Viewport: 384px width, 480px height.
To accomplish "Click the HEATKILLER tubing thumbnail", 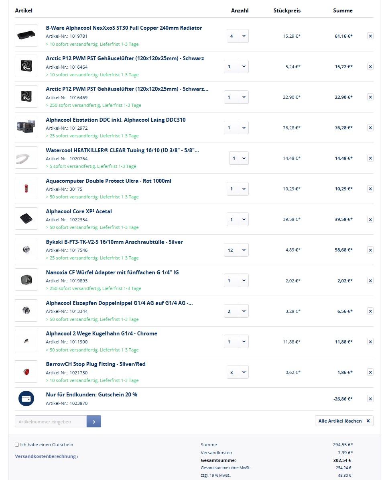I will [26, 157].
